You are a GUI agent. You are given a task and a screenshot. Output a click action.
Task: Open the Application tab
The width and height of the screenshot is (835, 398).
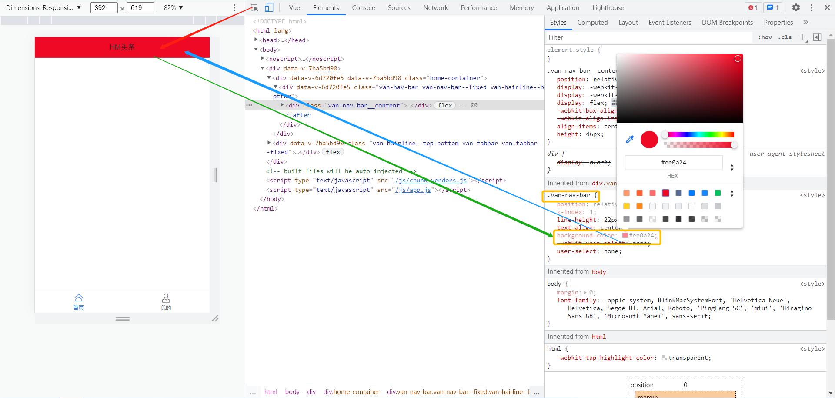pyautogui.click(x=563, y=7)
